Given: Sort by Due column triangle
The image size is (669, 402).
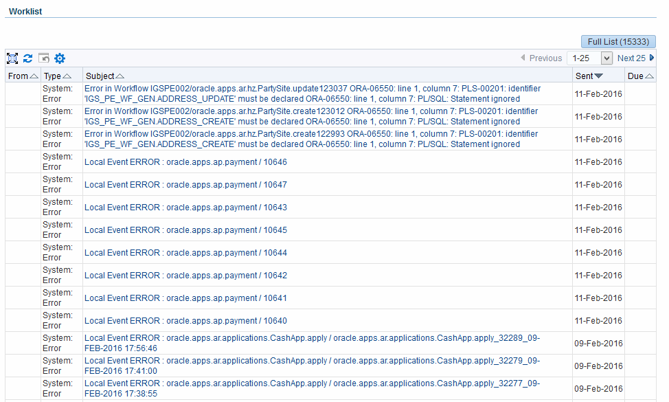Looking at the screenshot, I should [x=649, y=76].
